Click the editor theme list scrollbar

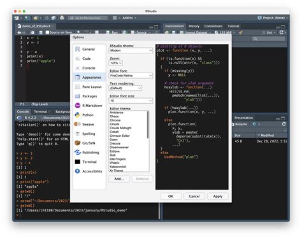coord(148,125)
